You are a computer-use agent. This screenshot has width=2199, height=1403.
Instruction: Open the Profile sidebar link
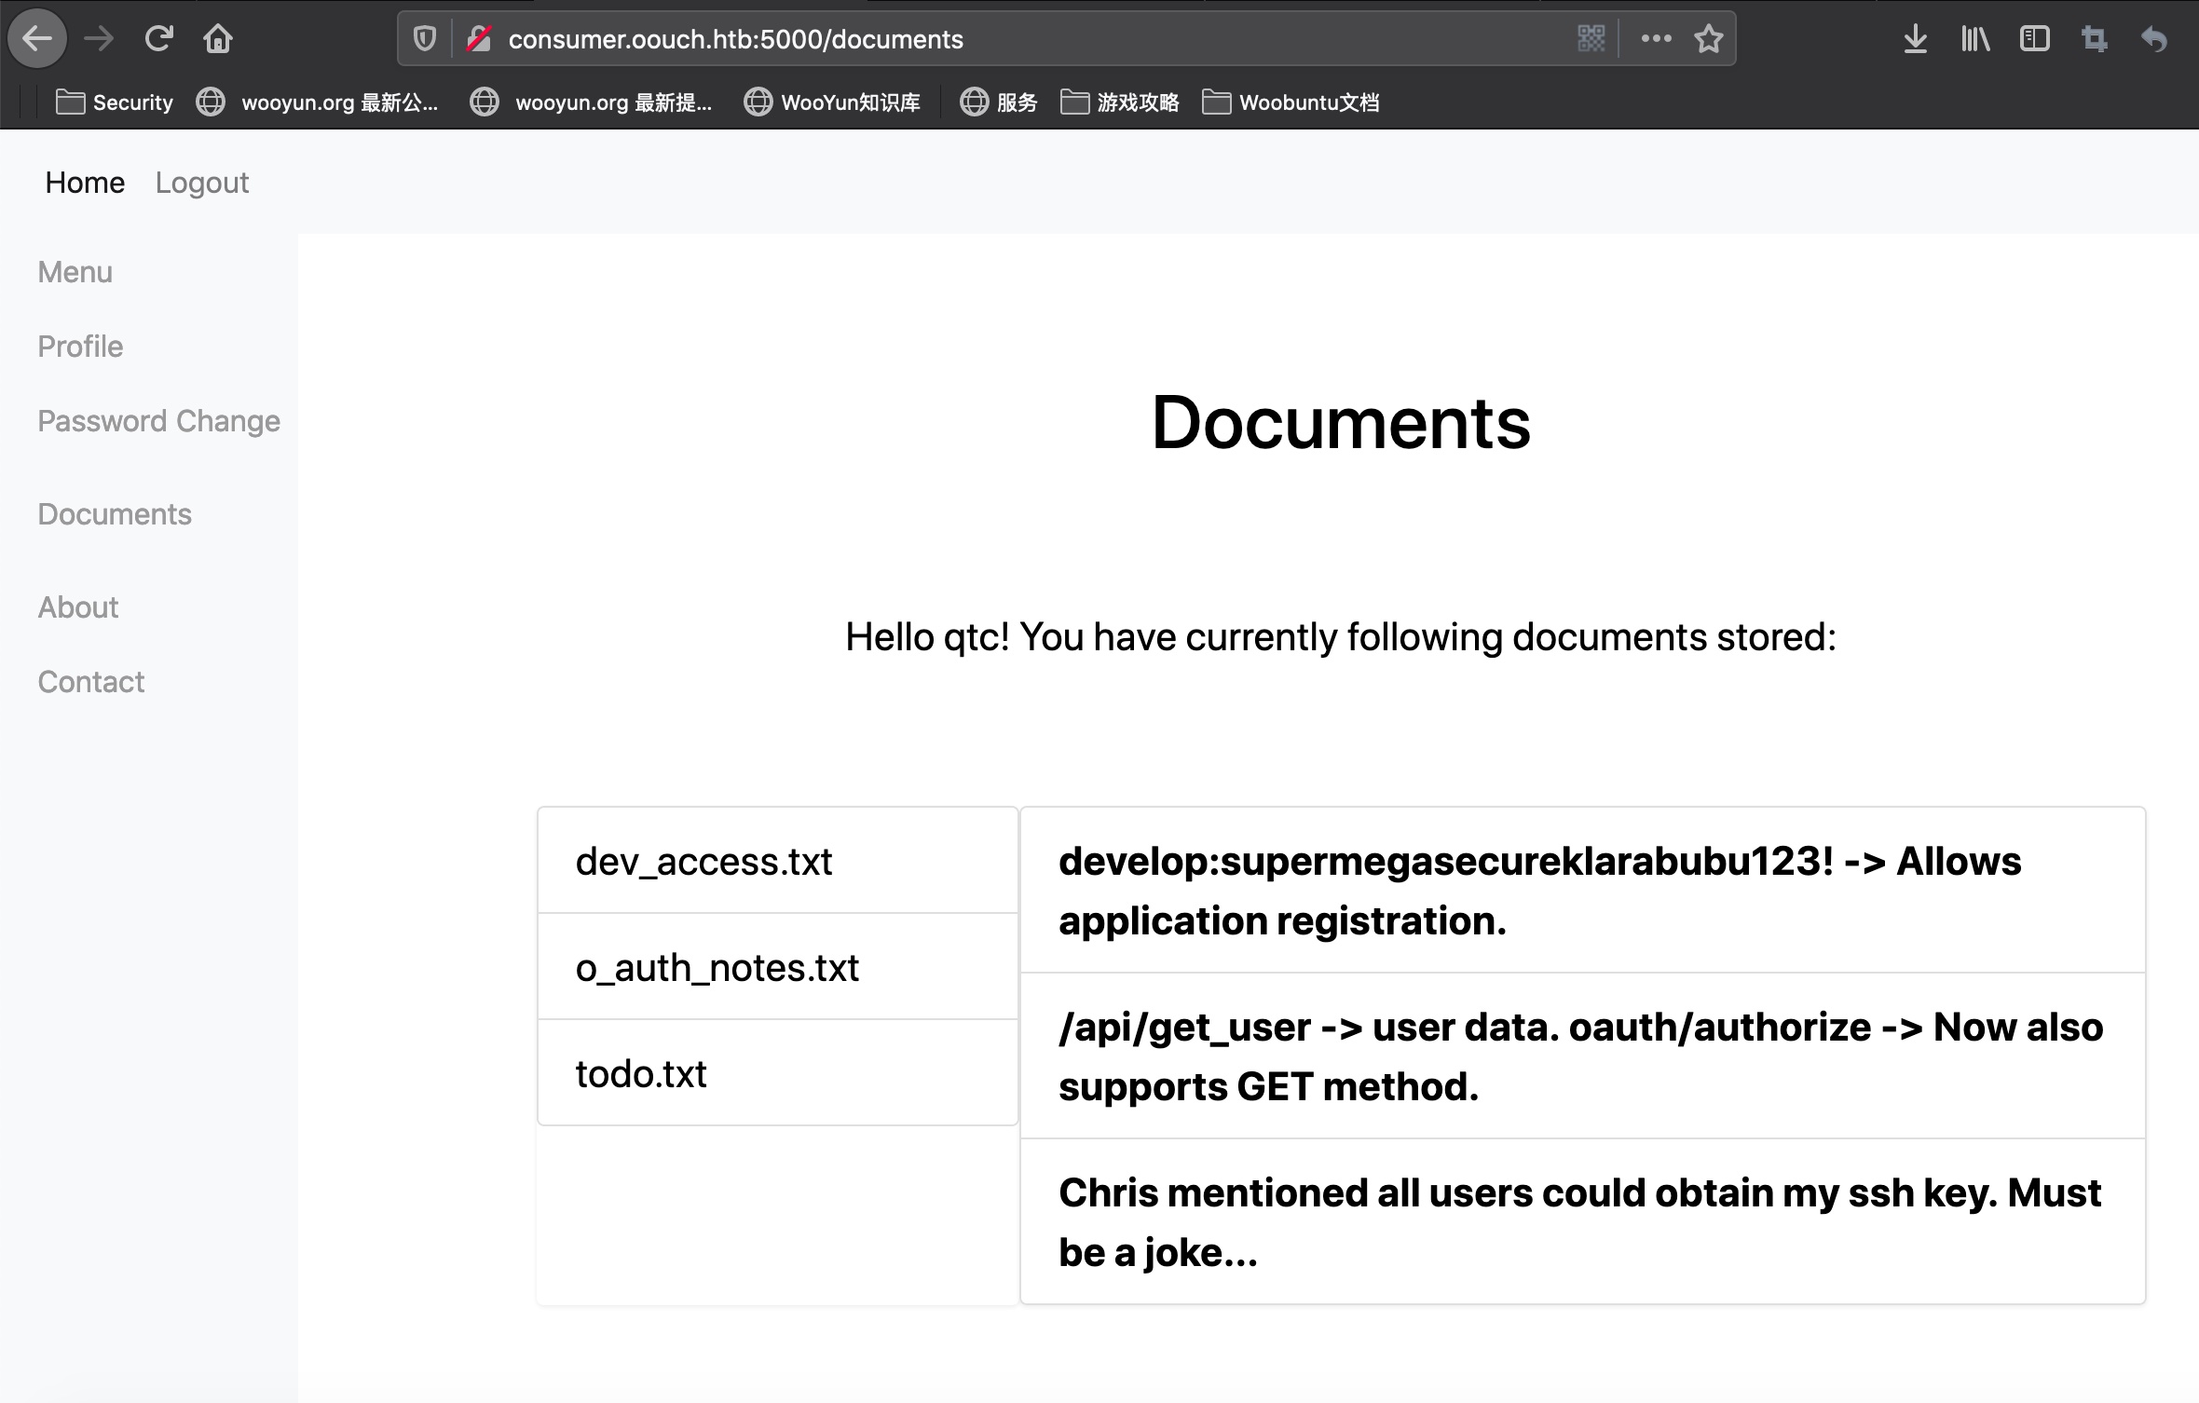click(x=80, y=347)
